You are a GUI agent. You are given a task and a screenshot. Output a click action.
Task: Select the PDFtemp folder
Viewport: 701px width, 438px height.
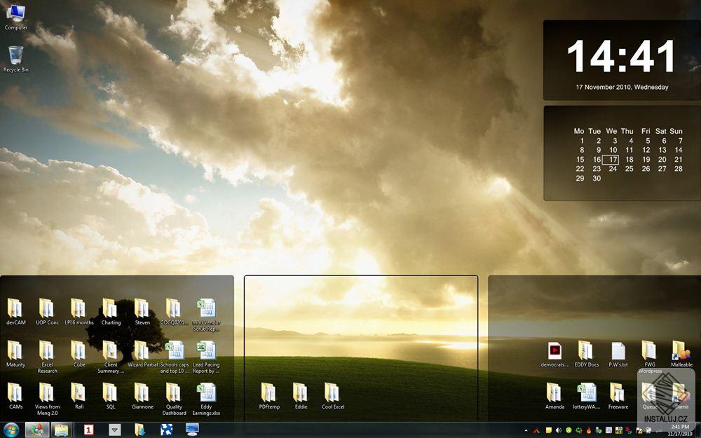269,396
